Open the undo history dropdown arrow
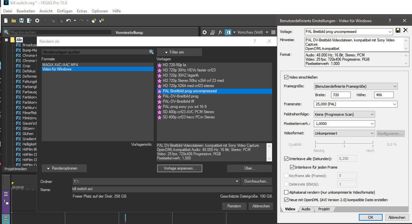 pyautogui.click(x=75, y=21)
